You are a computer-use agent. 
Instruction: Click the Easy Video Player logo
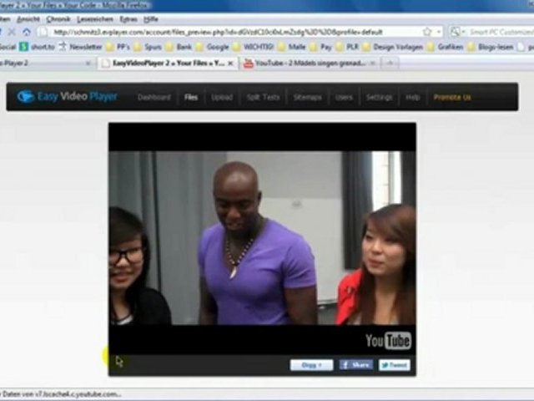(67, 97)
